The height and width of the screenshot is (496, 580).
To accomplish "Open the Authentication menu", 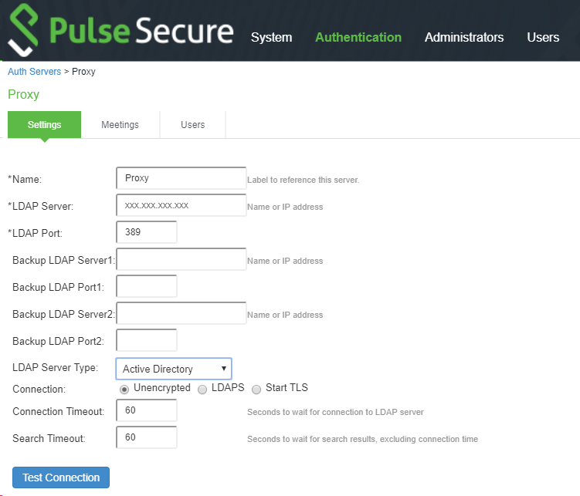I will click(x=358, y=37).
